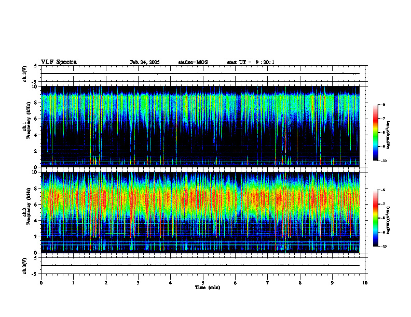Click the "-6" label on ch.2 colorbar

pos(383,190)
